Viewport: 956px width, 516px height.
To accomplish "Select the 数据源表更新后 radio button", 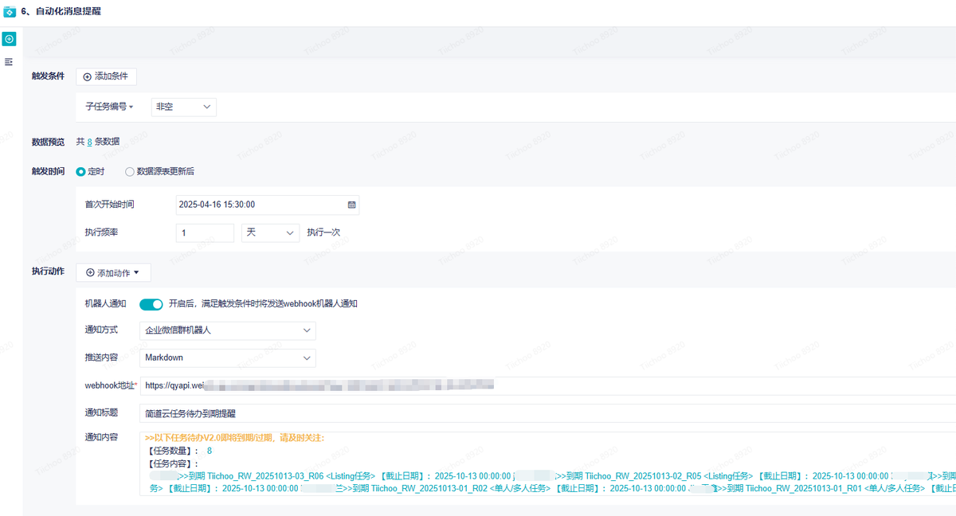I will (x=130, y=171).
